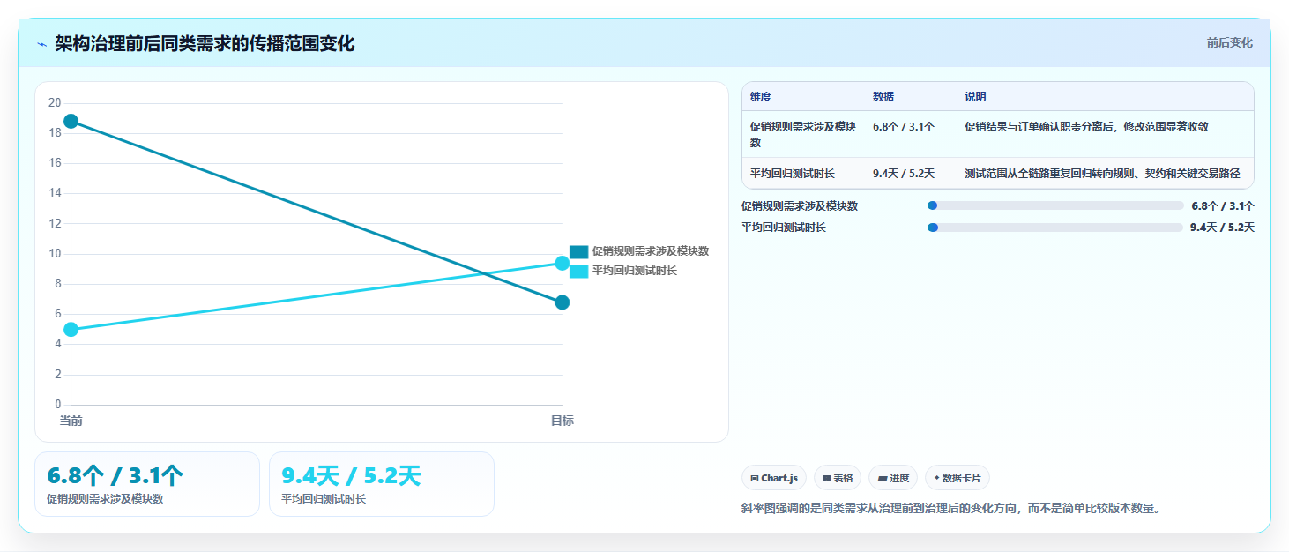Click the 目标 x-axis label
The image size is (1289, 552).
pos(562,421)
